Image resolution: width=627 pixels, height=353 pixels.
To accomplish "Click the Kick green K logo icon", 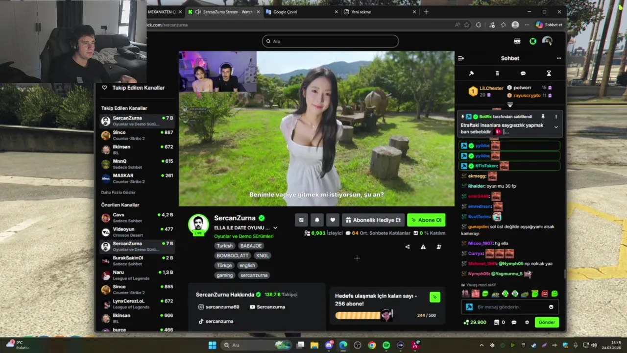I will [532, 41].
